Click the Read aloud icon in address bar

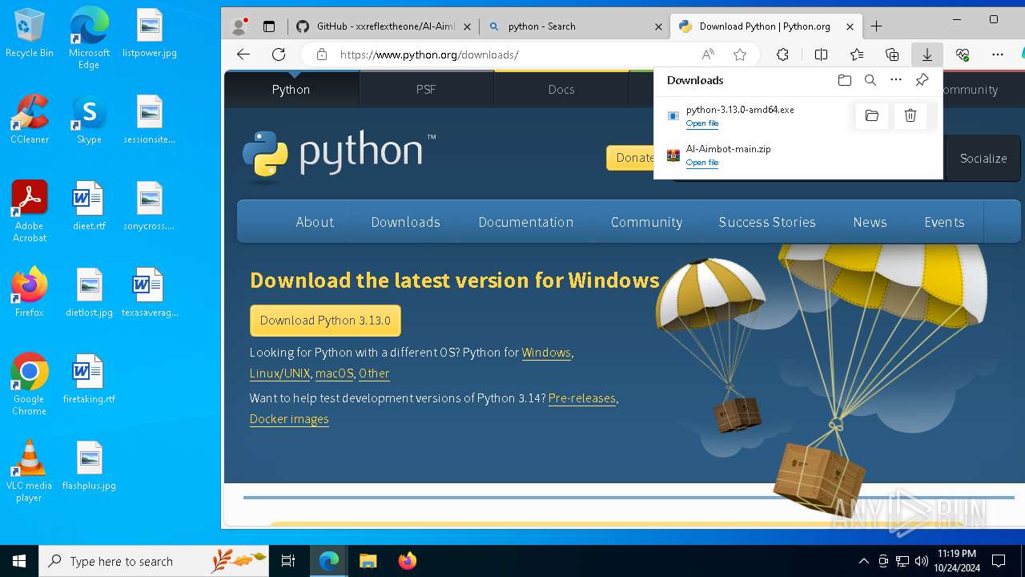(x=708, y=54)
